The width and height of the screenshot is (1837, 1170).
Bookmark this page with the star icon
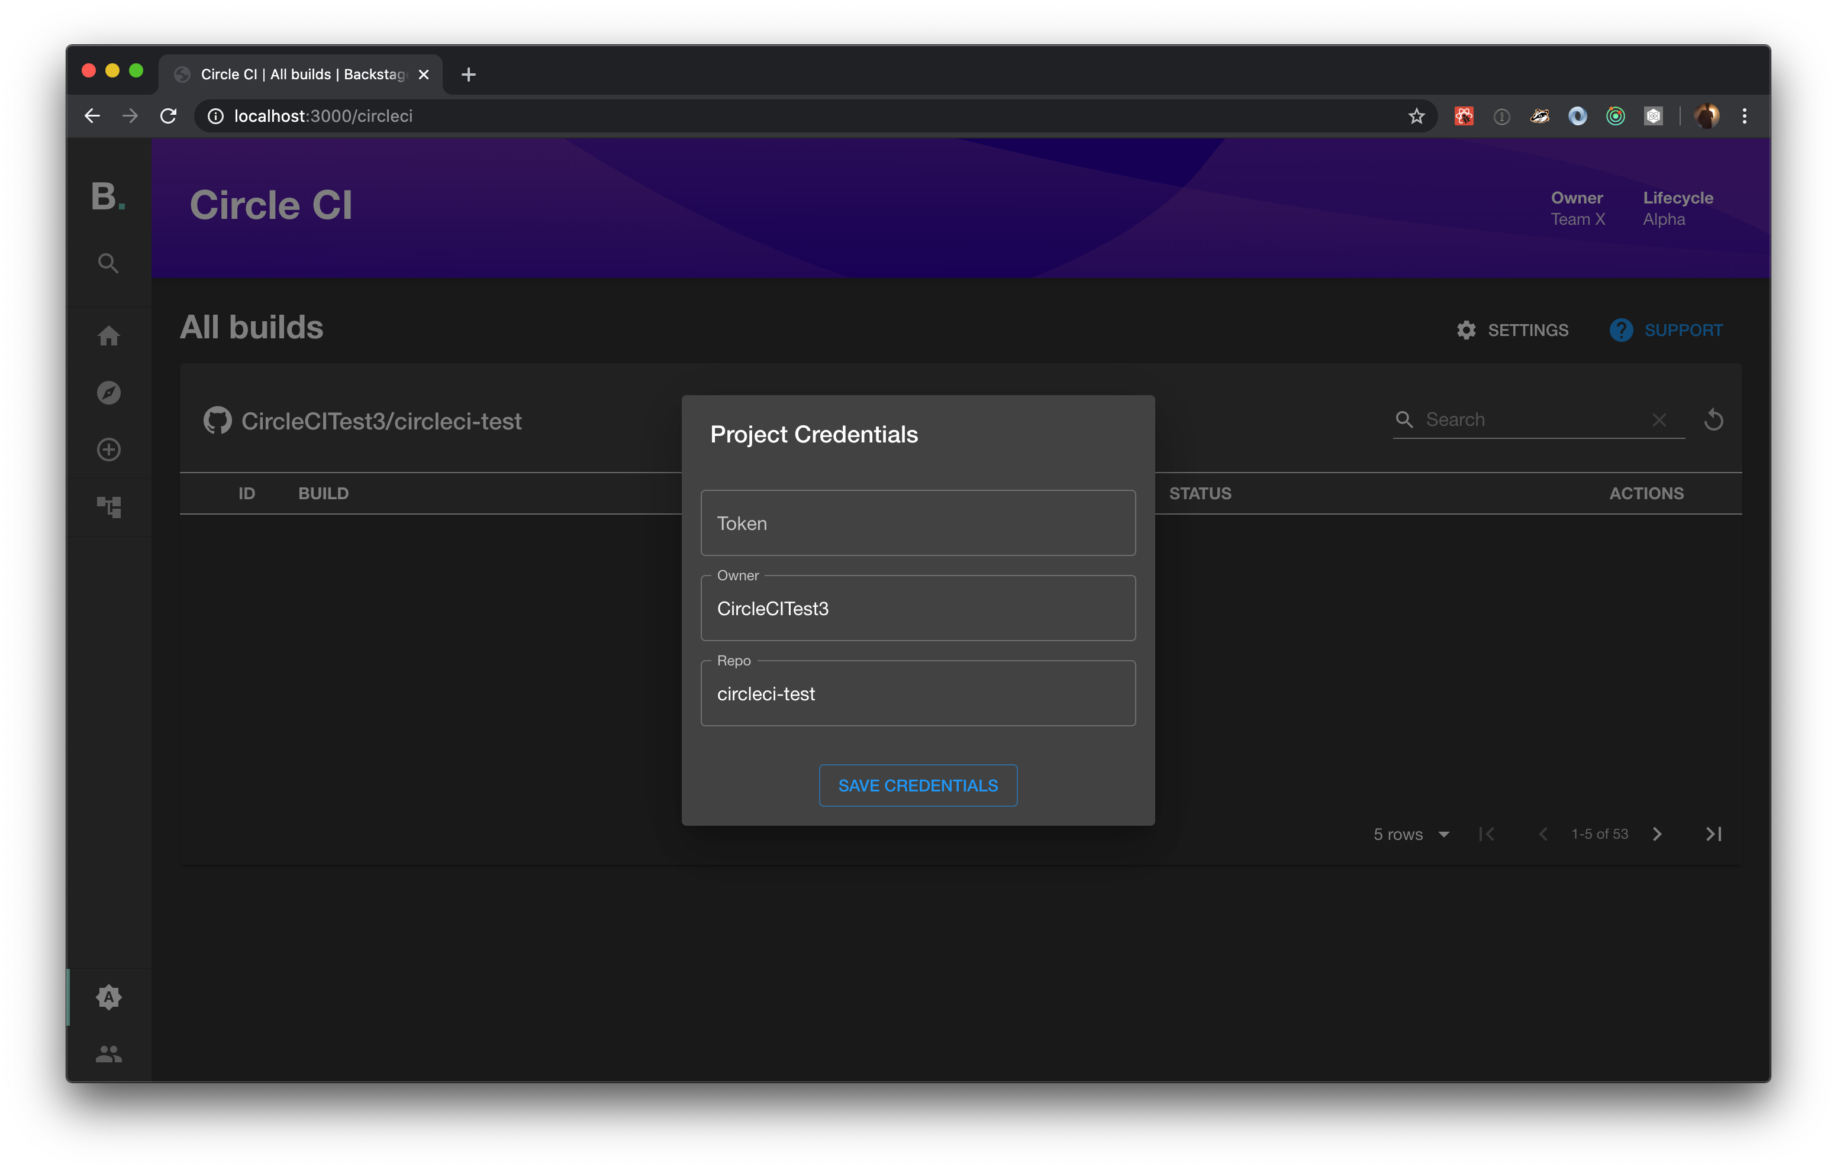pos(1417,116)
